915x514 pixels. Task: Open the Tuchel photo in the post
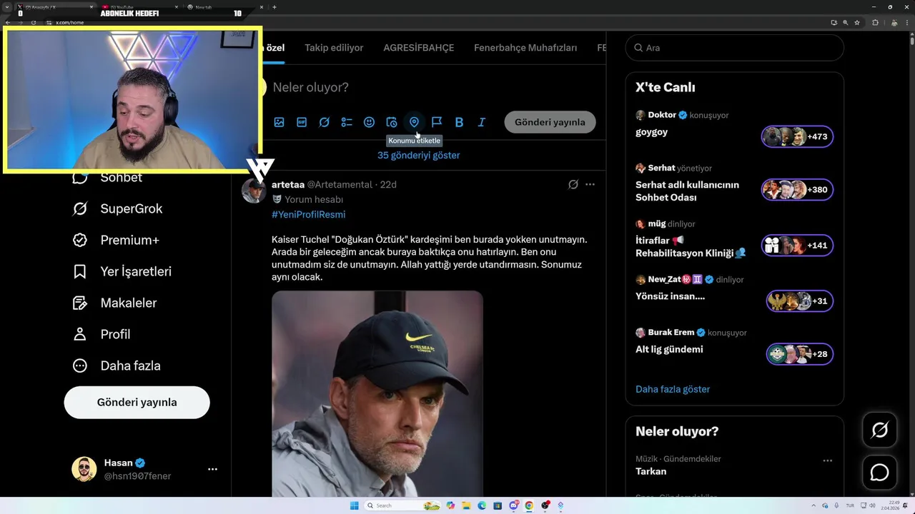pyautogui.click(x=377, y=393)
